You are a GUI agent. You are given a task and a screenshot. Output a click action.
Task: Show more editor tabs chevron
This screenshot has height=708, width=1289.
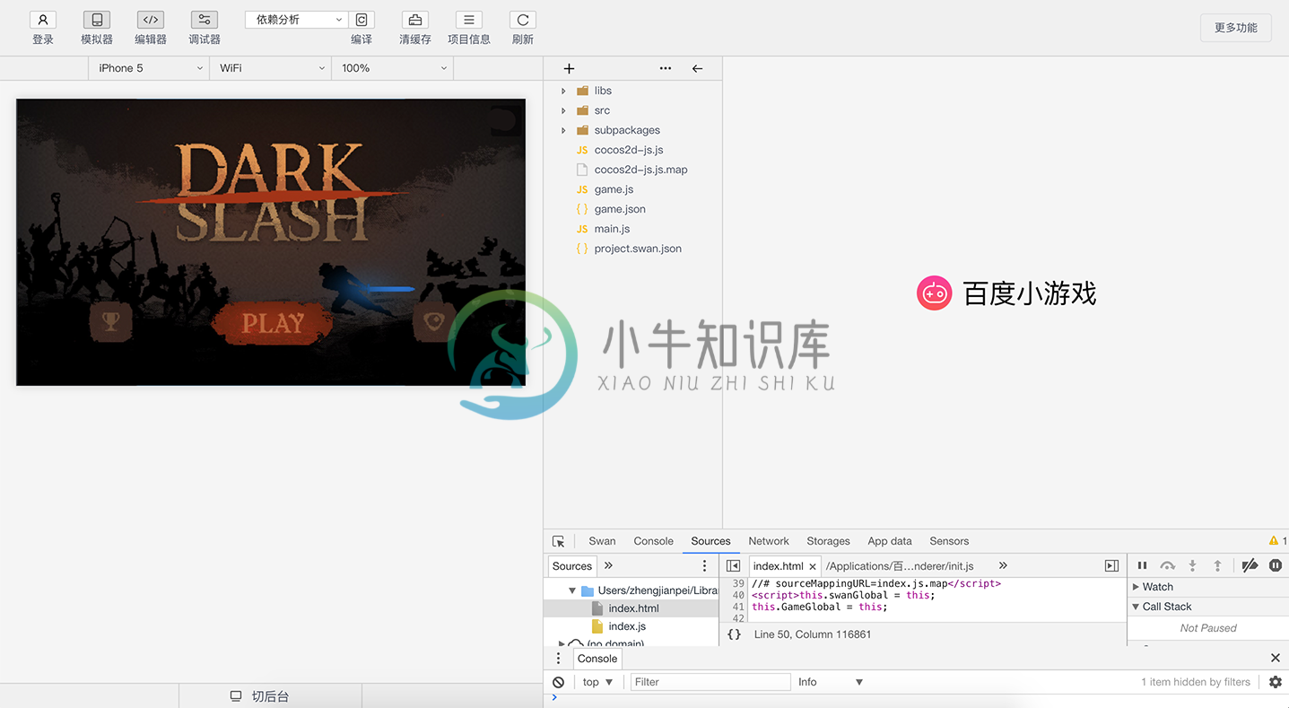tap(1003, 565)
